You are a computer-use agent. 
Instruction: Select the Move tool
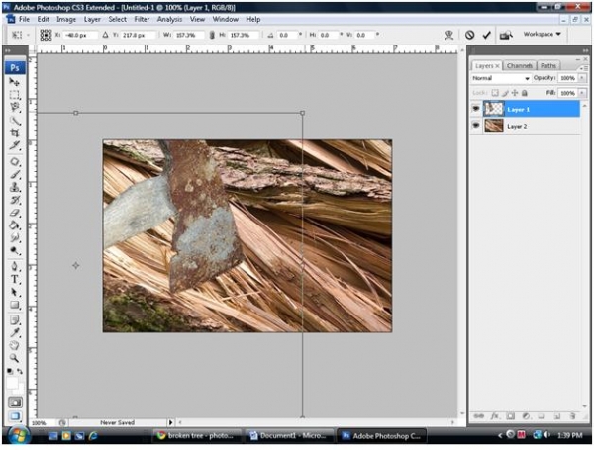(x=15, y=82)
